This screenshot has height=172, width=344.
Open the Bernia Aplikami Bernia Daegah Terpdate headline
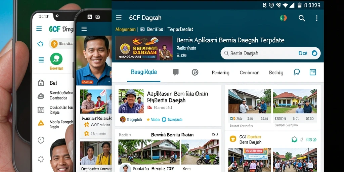[230, 40]
